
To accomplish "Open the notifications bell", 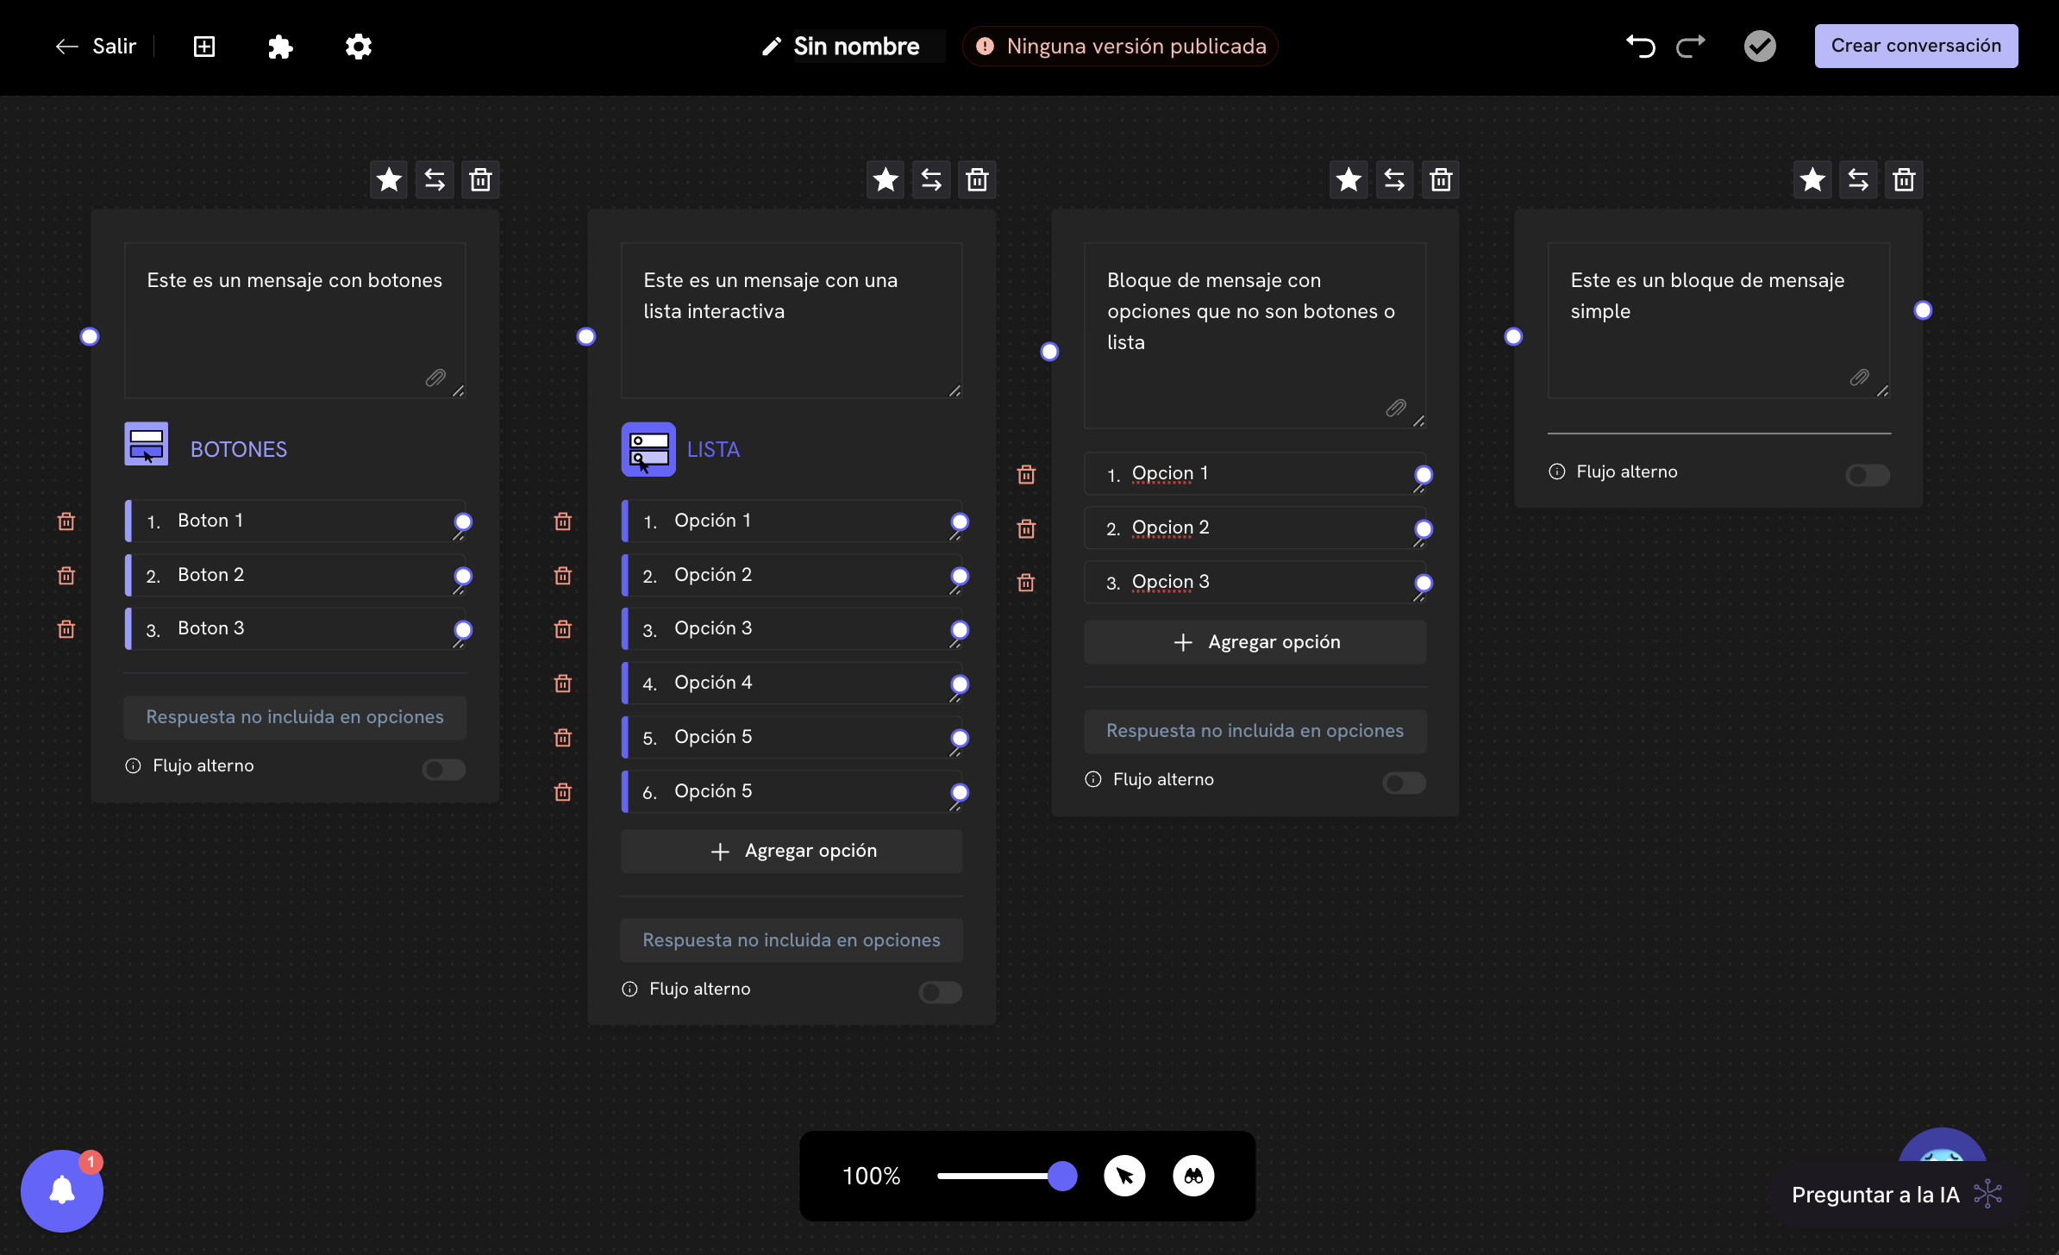I will (62, 1191).
